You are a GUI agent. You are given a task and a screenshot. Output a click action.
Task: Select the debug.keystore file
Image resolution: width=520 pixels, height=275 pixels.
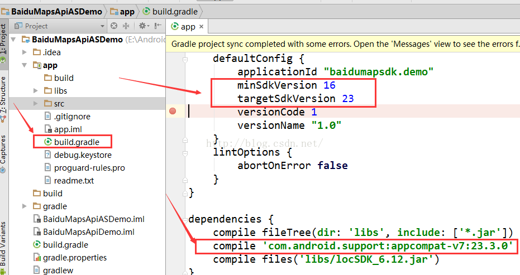[x=78, y=155]
